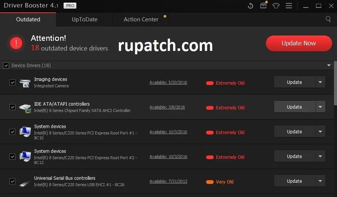Open the Update dropdown arrow for Root Port #1
337x197 pixels.
tap(320, 132)
